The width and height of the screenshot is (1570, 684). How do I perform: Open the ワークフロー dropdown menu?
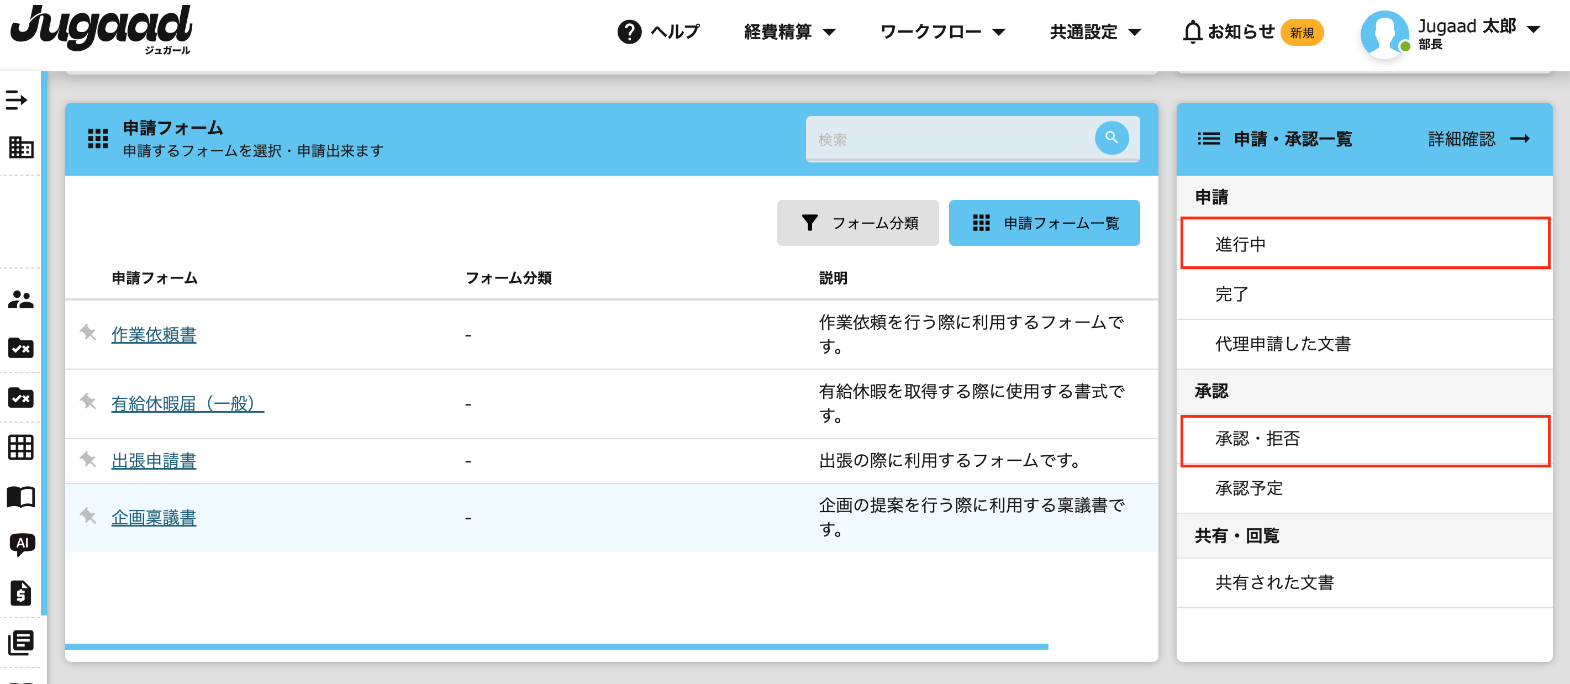pos(942,31)
